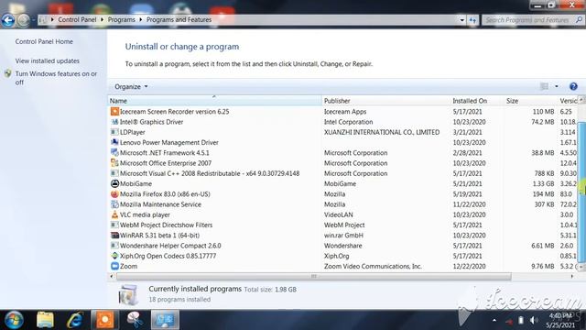Click the Wondershare Helper Compact icon

pos(114,246)
